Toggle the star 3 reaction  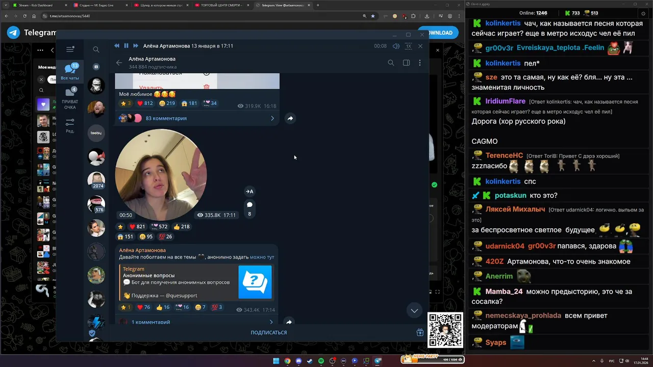(x=125, y=103)
